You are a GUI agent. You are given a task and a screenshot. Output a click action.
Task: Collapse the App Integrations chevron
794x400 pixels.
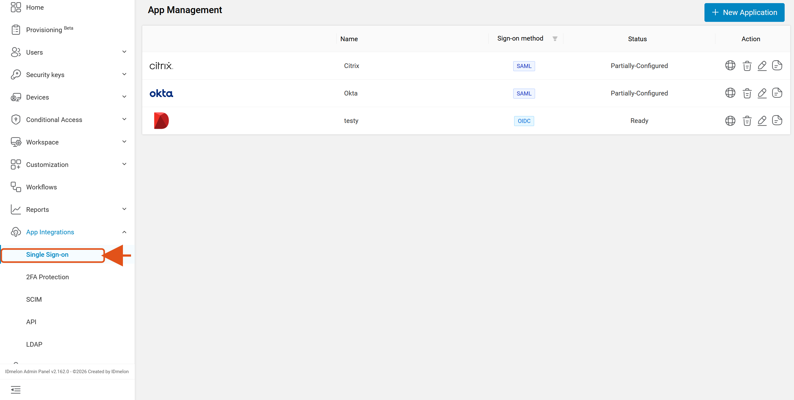point(124,232)
